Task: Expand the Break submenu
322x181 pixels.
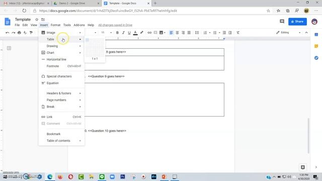Action: point(61,107)
